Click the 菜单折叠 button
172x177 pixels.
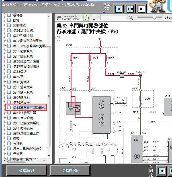tap(70, 170)
